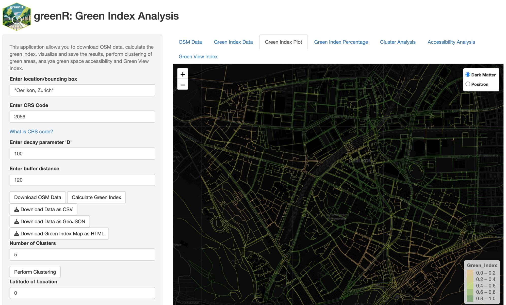Open the OSM Data tab
506x305 pixels.
pos(190,42)
